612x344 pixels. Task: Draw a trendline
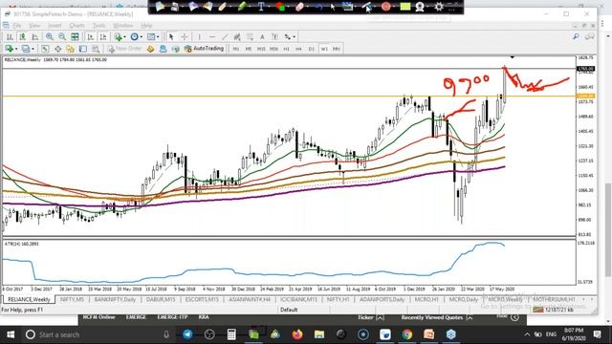pyautogui.click(x=225, y=36)
